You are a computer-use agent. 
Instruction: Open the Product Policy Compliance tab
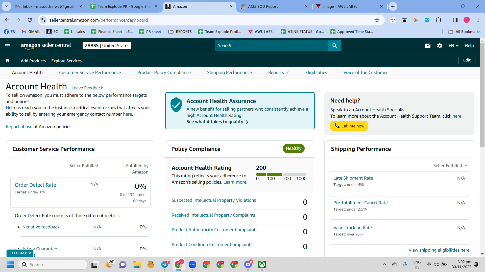click(164, 73)
